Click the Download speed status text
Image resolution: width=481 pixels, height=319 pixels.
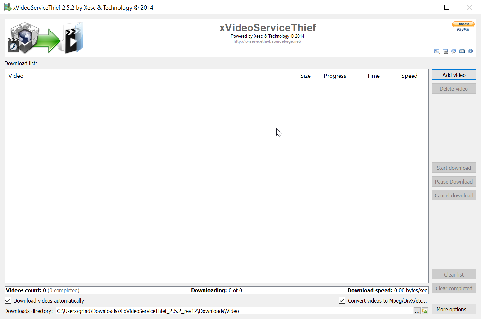(387, 290)
